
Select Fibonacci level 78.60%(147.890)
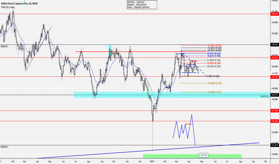[x=214, y=56]
